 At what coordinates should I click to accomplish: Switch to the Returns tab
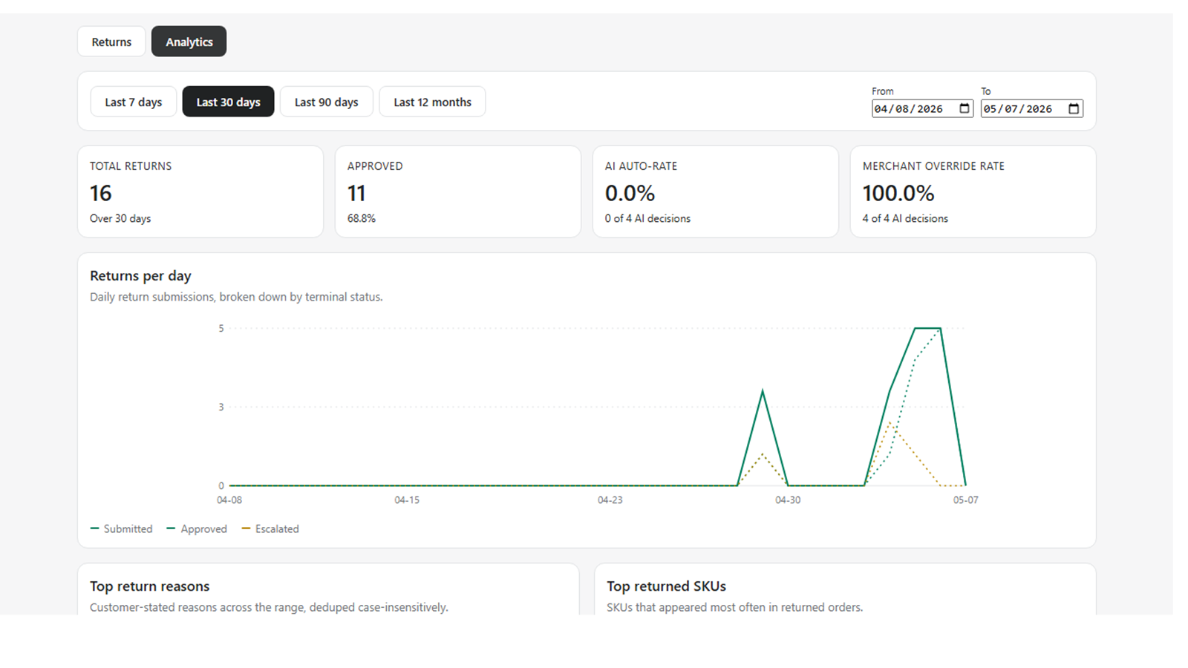pyautogui.click(x=111, y=42)
